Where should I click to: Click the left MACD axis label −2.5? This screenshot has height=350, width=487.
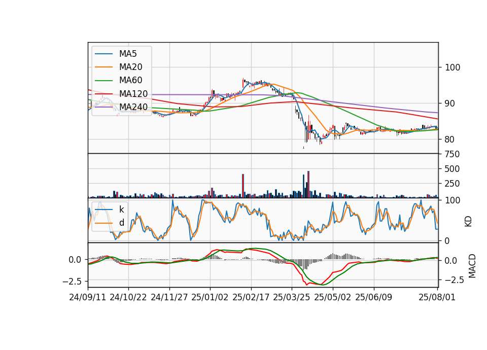[73, 282]
